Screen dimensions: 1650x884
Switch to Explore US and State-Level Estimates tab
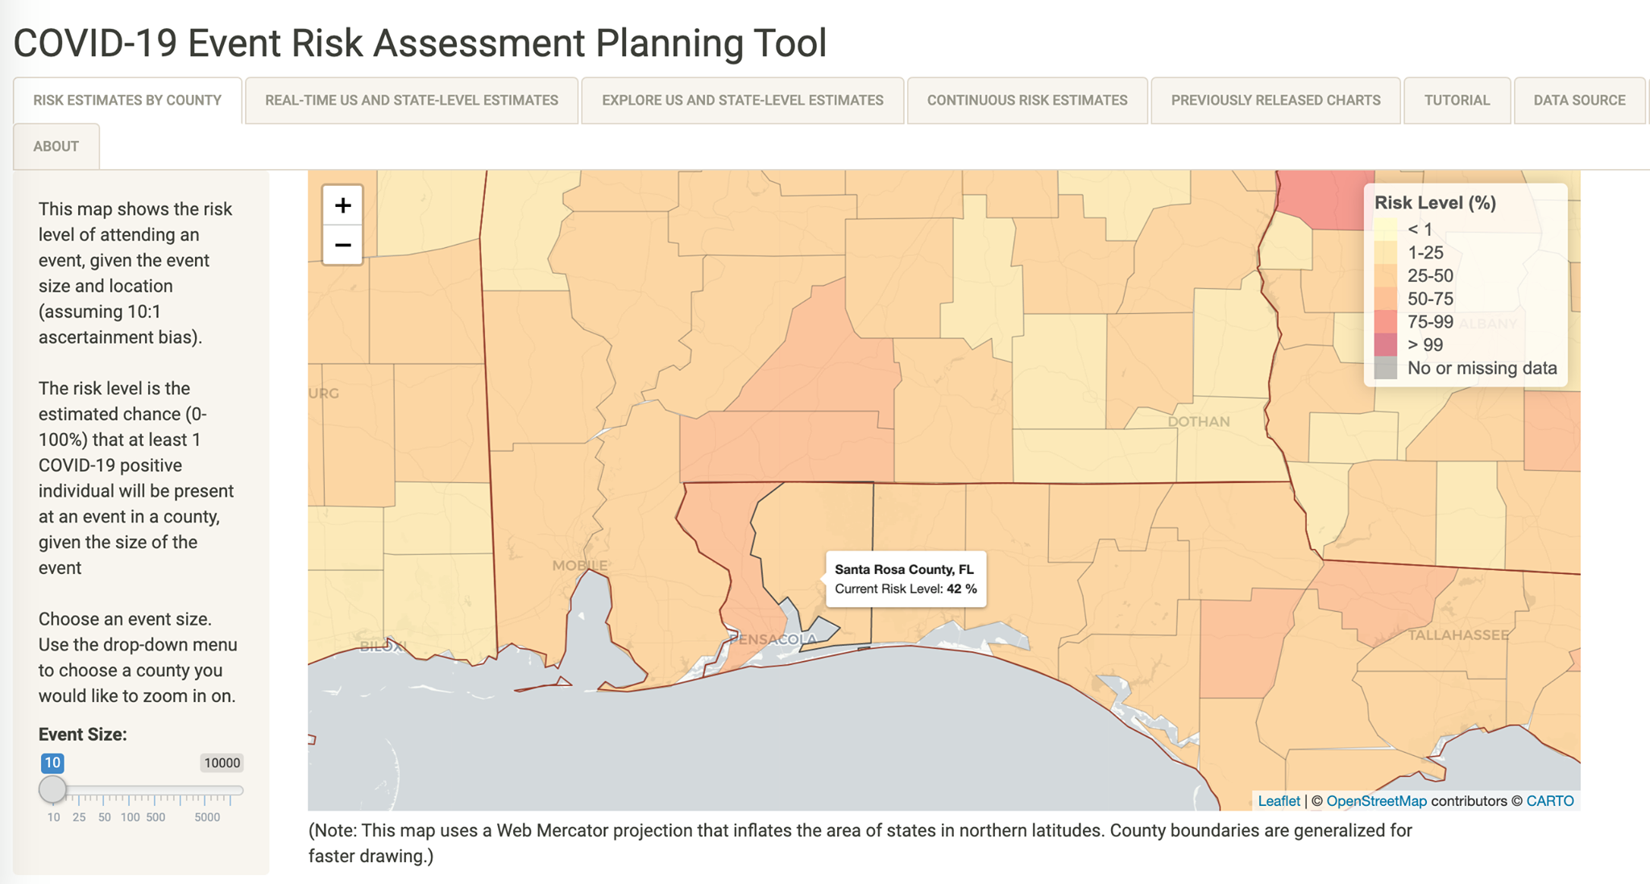click(x=743, y=101)
